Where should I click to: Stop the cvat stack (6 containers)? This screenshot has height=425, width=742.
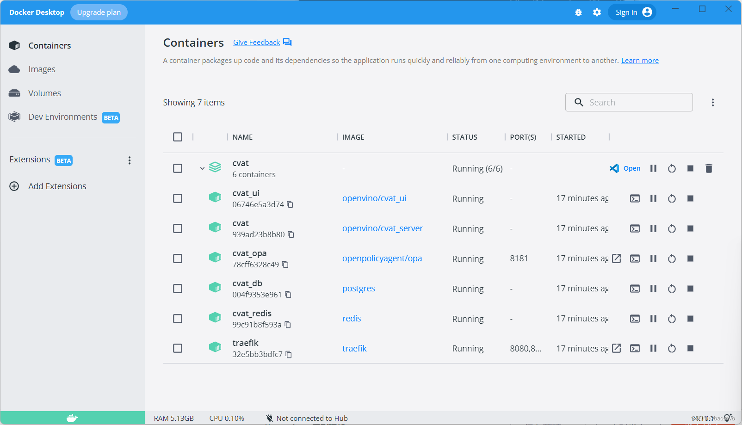(690, 168)
